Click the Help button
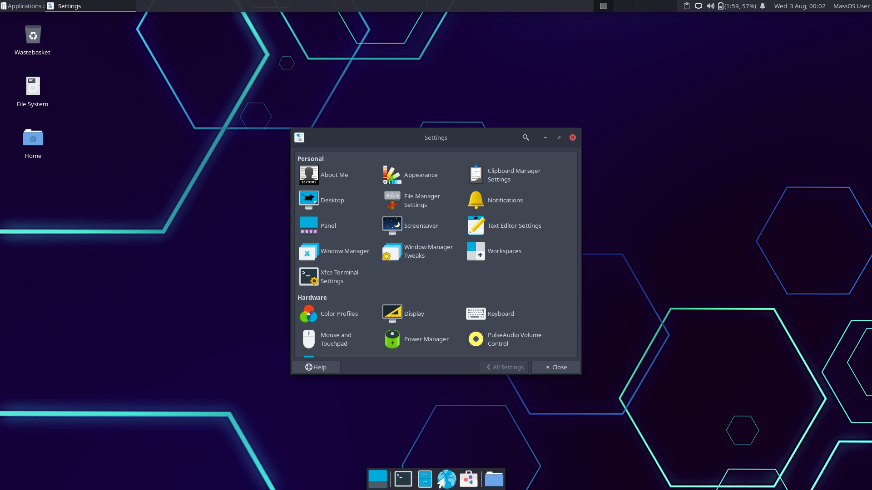The image size is (872, 490). coord(316,367)
